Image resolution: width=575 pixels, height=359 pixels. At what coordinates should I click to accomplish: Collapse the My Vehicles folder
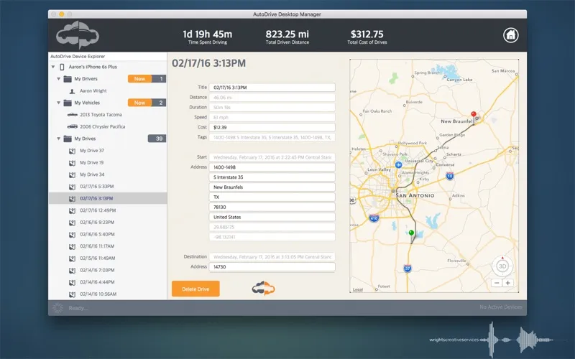pos(58,103)
